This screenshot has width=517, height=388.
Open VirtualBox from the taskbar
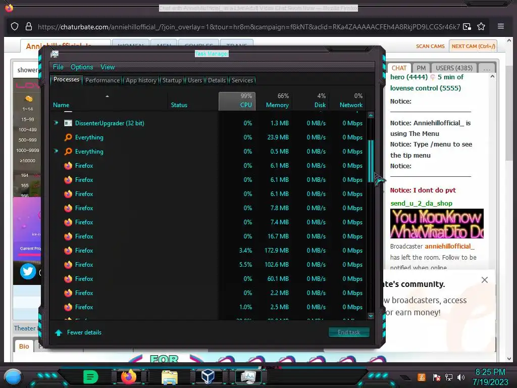click(208, 376)
